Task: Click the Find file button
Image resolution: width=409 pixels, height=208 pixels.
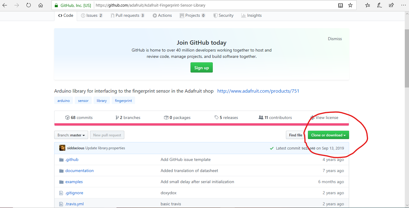Action: coord(296,135)
